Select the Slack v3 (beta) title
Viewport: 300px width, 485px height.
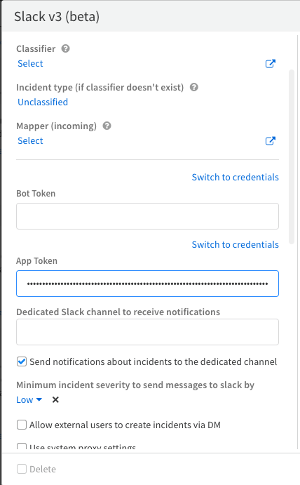click(x=57, y=17)
